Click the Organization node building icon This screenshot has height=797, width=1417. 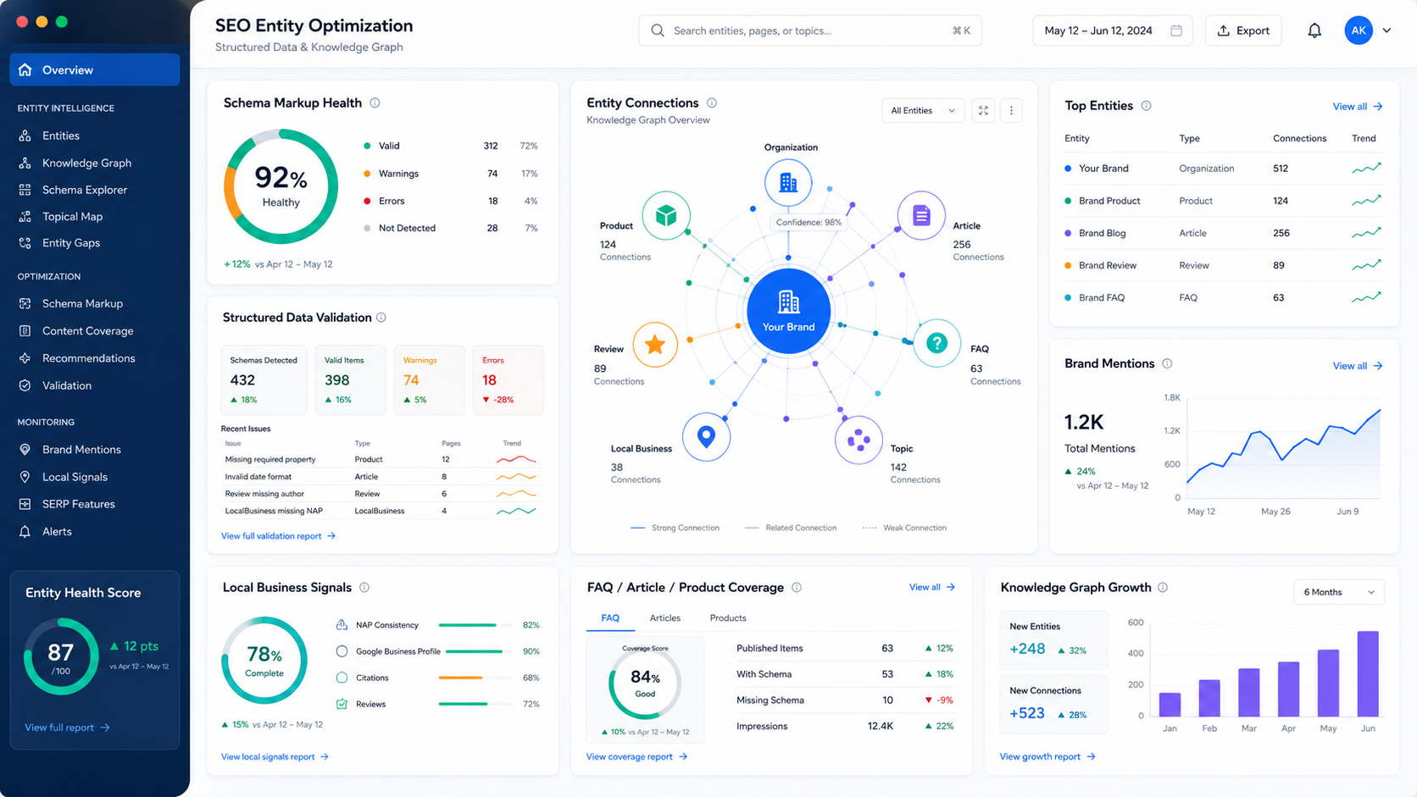(x=788, y=182)
